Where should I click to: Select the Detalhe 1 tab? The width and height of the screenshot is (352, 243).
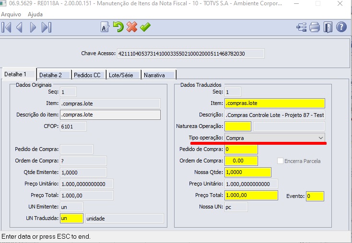click(19, 74)
